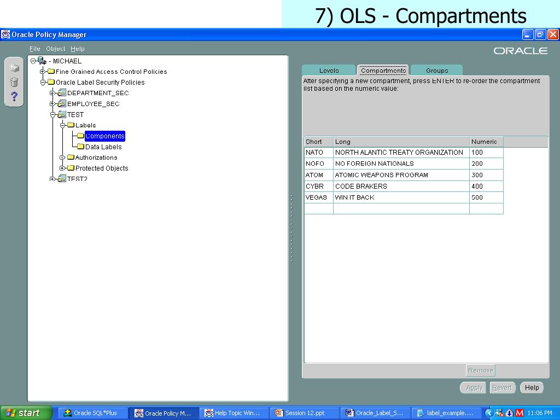
Task: Click the empty Numeric cell in new row
Action: tap(486, 208)
